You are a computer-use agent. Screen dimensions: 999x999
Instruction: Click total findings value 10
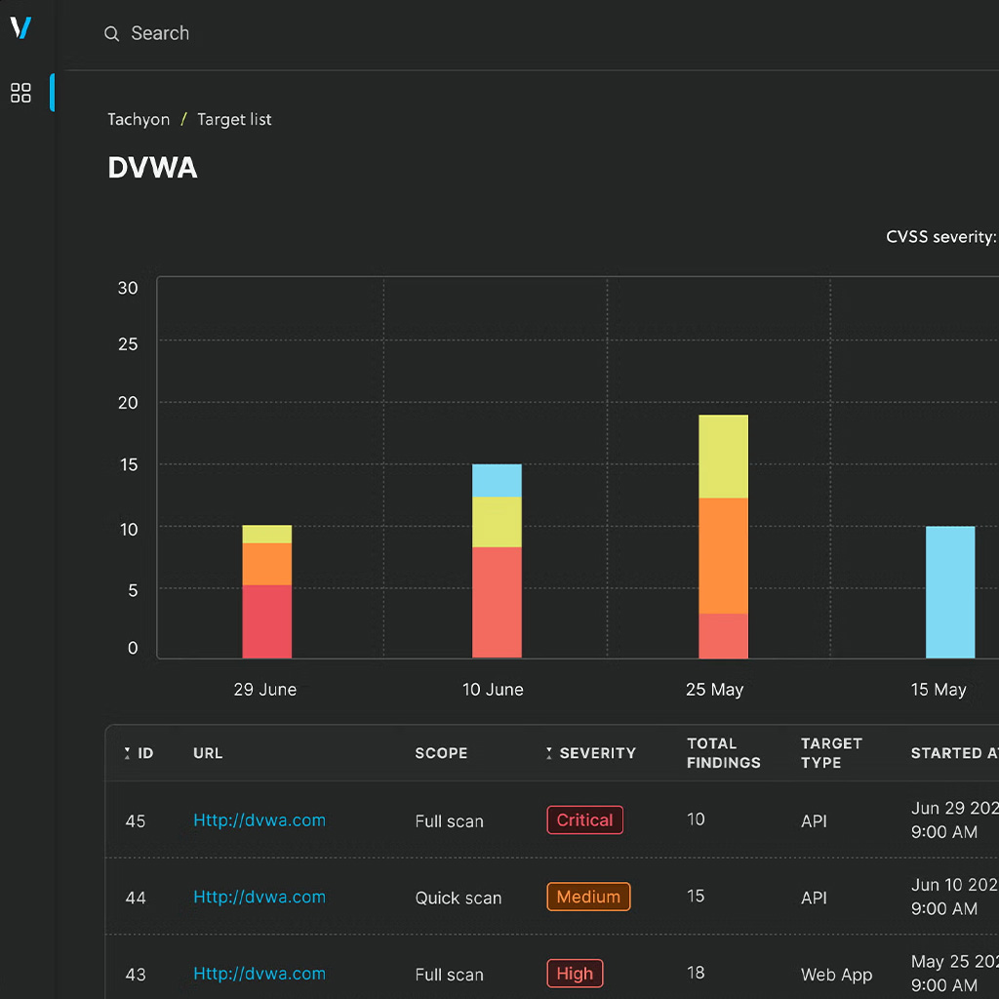(x=696, y=819)
